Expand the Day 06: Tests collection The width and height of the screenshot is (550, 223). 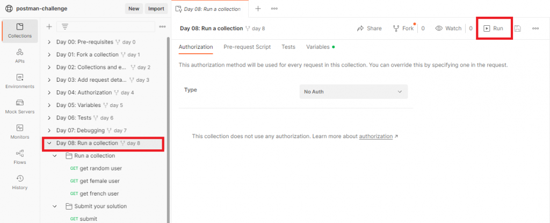pyautogui.click(x=49, y=118)
